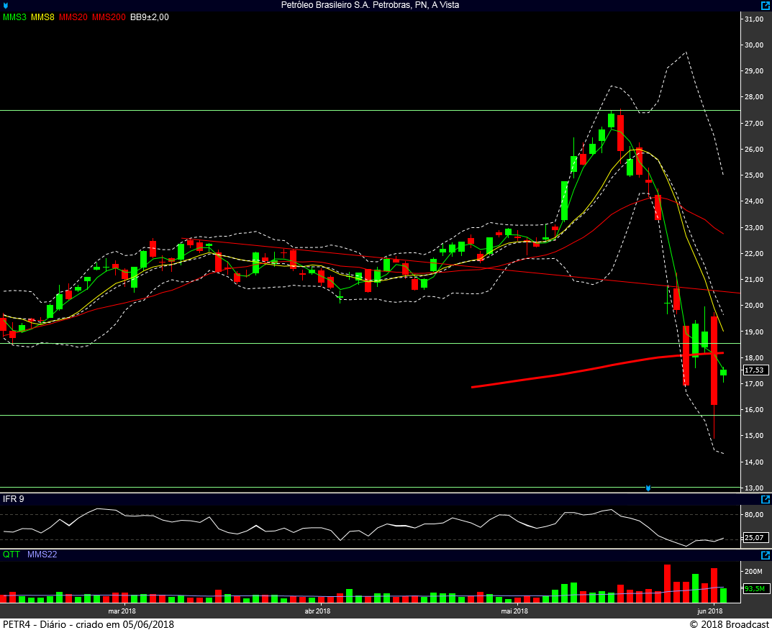Select the MMS20 indicator label

point(73,17)
